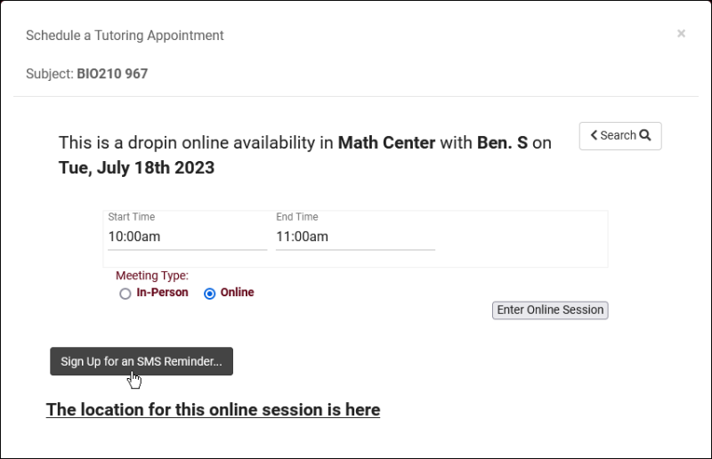712x459 pixels.
Task: Click the Start Time label
Action: pyautogui.click(x=131, y=217)
